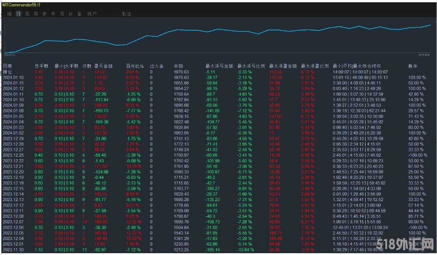Select the 2023.11.30 date row

pyautogui.click(x=13, y=250)
